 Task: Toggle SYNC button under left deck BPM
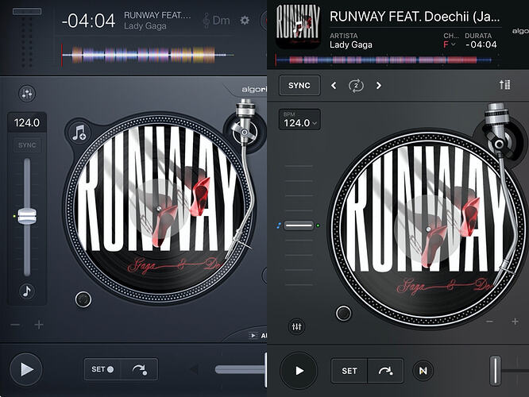pyautogui.click(x=27, y=145)
